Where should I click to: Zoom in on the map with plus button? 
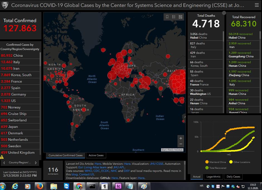click(x=181, y=138)
